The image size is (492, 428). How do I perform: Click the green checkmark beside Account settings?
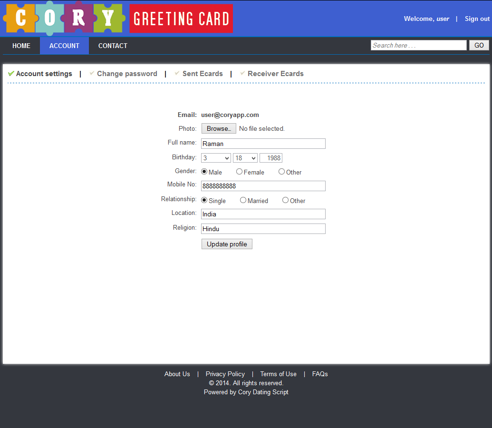click(x=10, y=73)
